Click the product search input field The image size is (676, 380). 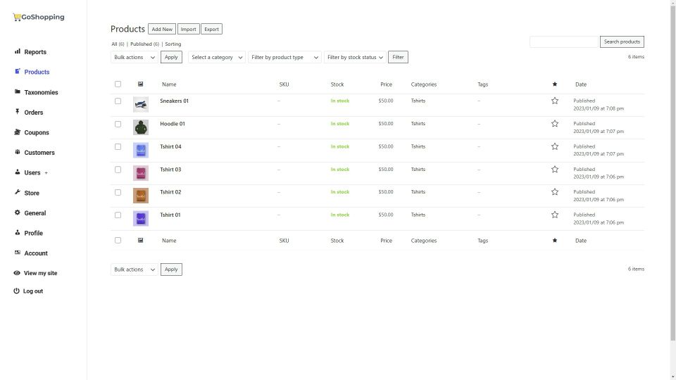point(563,42)
